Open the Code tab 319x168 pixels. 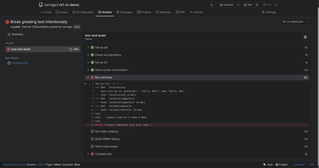pyautogui.click(x=46, y=12)
